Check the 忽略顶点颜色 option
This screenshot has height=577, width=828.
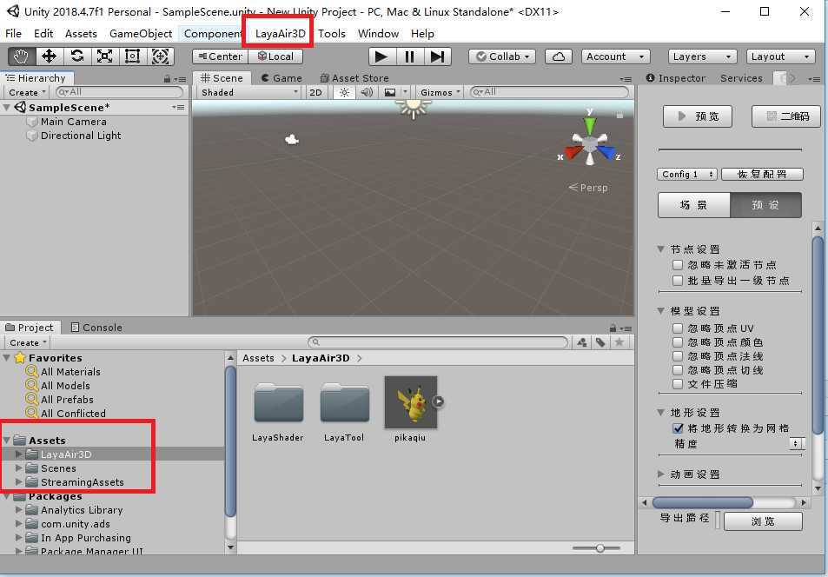coord(678,342)
